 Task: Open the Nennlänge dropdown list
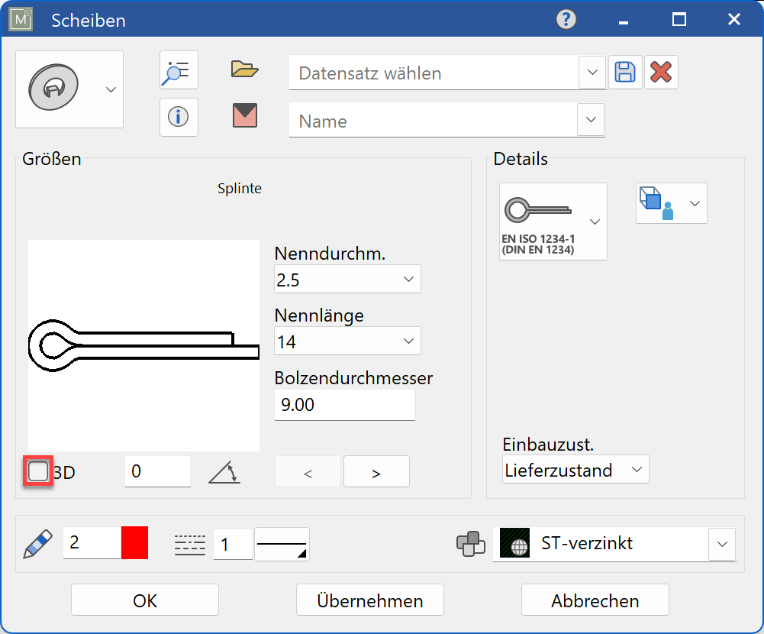347,341
